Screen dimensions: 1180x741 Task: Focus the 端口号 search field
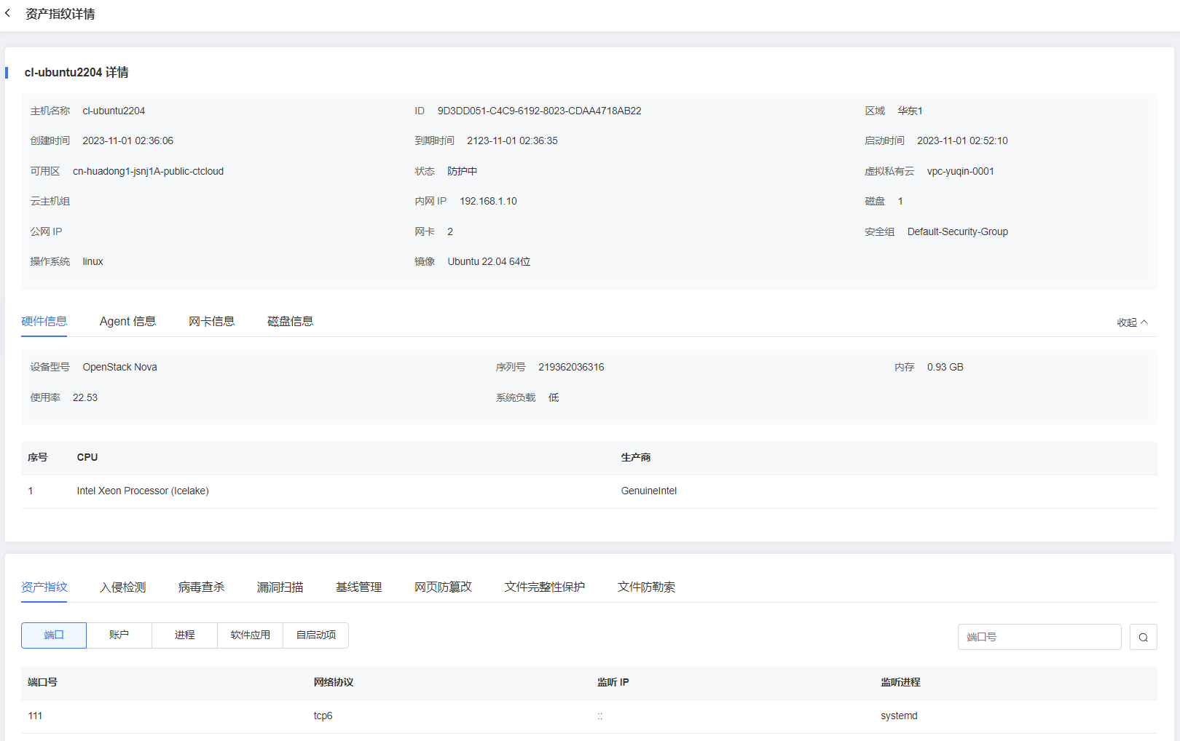pyautogui.click(x=1039, y=637)
